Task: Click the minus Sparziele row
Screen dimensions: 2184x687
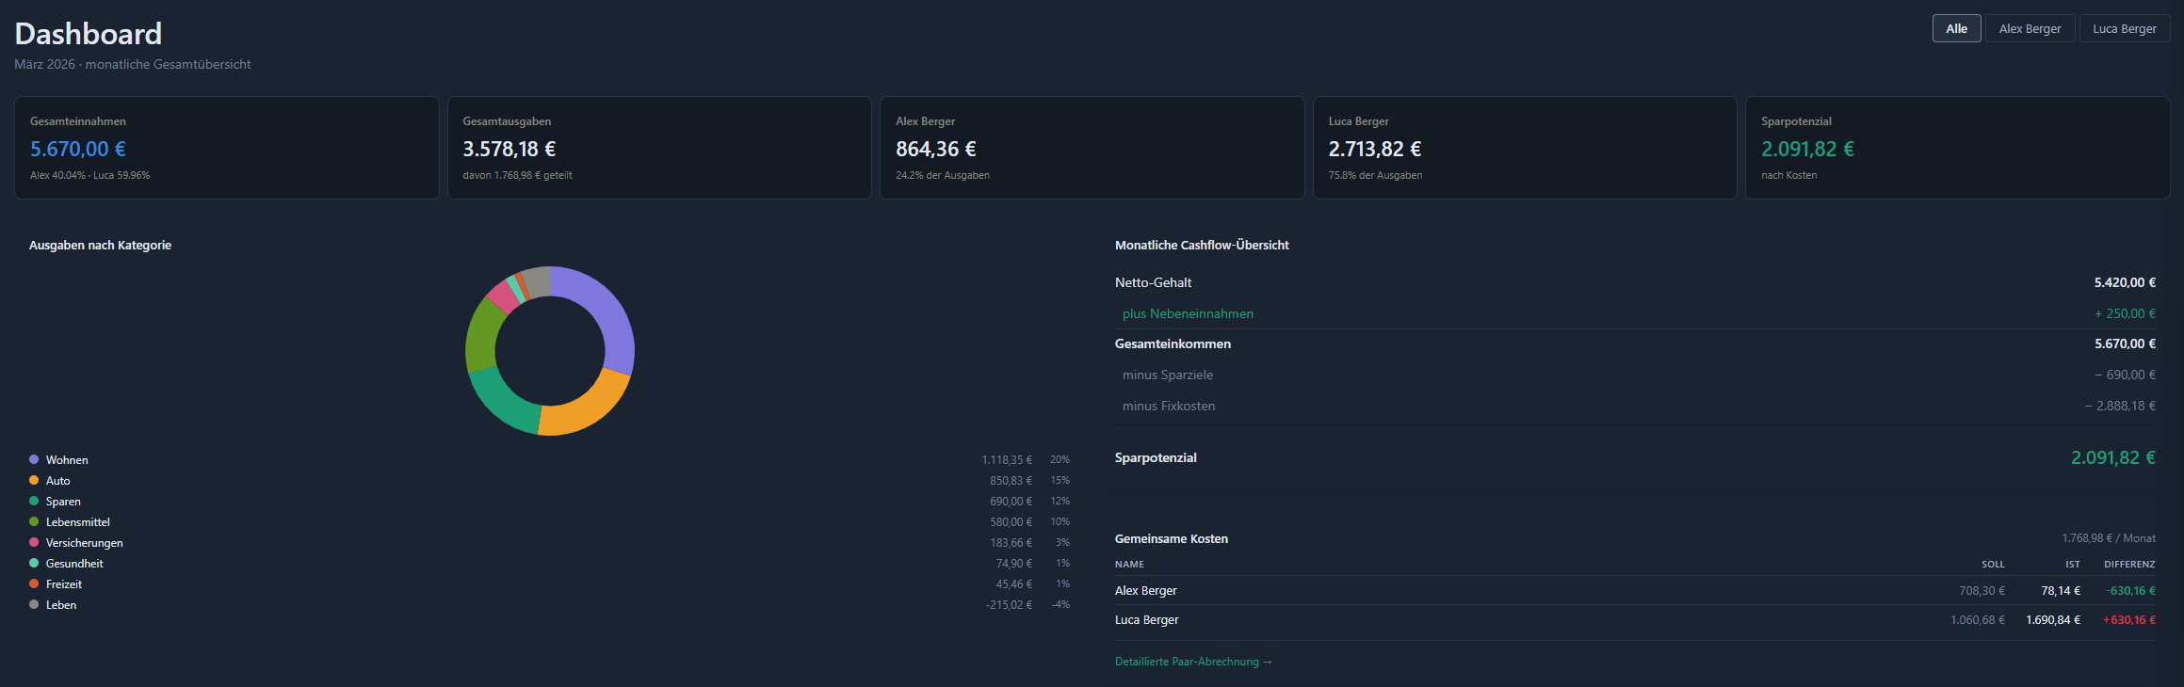Action: click(x=1635, y=375)
